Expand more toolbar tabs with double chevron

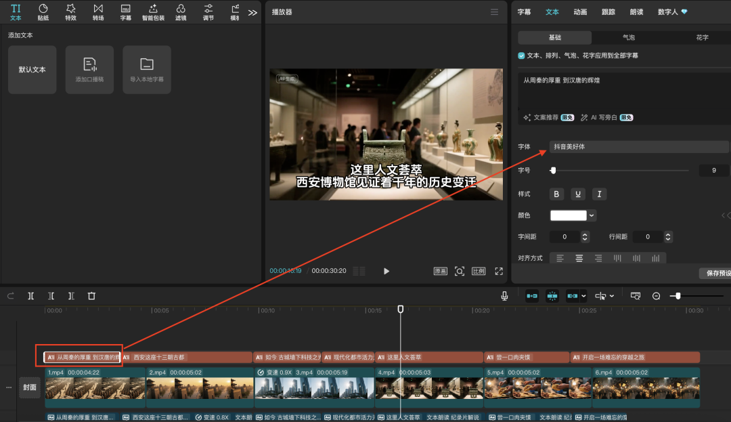pos(252,12)
